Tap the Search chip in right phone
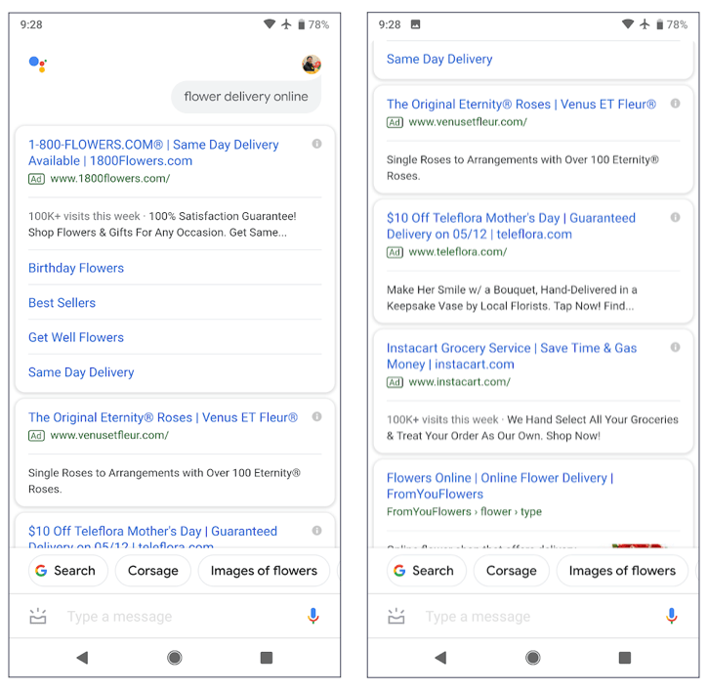Viewport: 708px width, 691px height. (x=427, y=571)
